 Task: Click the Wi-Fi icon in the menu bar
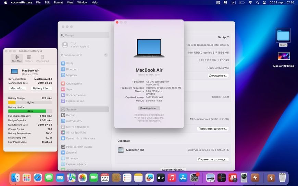coord(250,2)
